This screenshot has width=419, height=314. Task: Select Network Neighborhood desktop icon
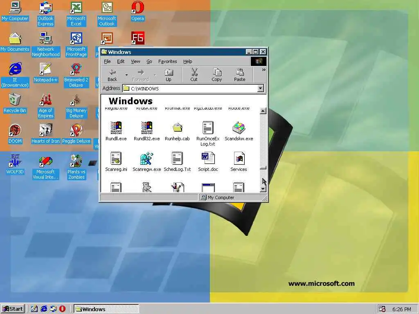46,44
